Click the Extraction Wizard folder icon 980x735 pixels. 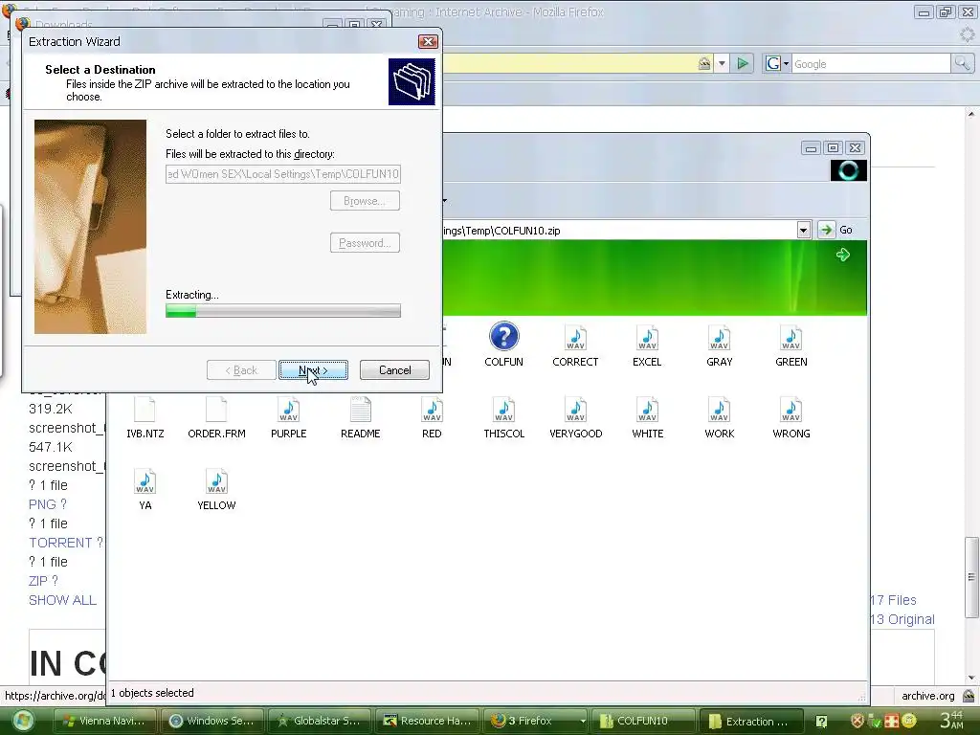[x=412, y=81]
